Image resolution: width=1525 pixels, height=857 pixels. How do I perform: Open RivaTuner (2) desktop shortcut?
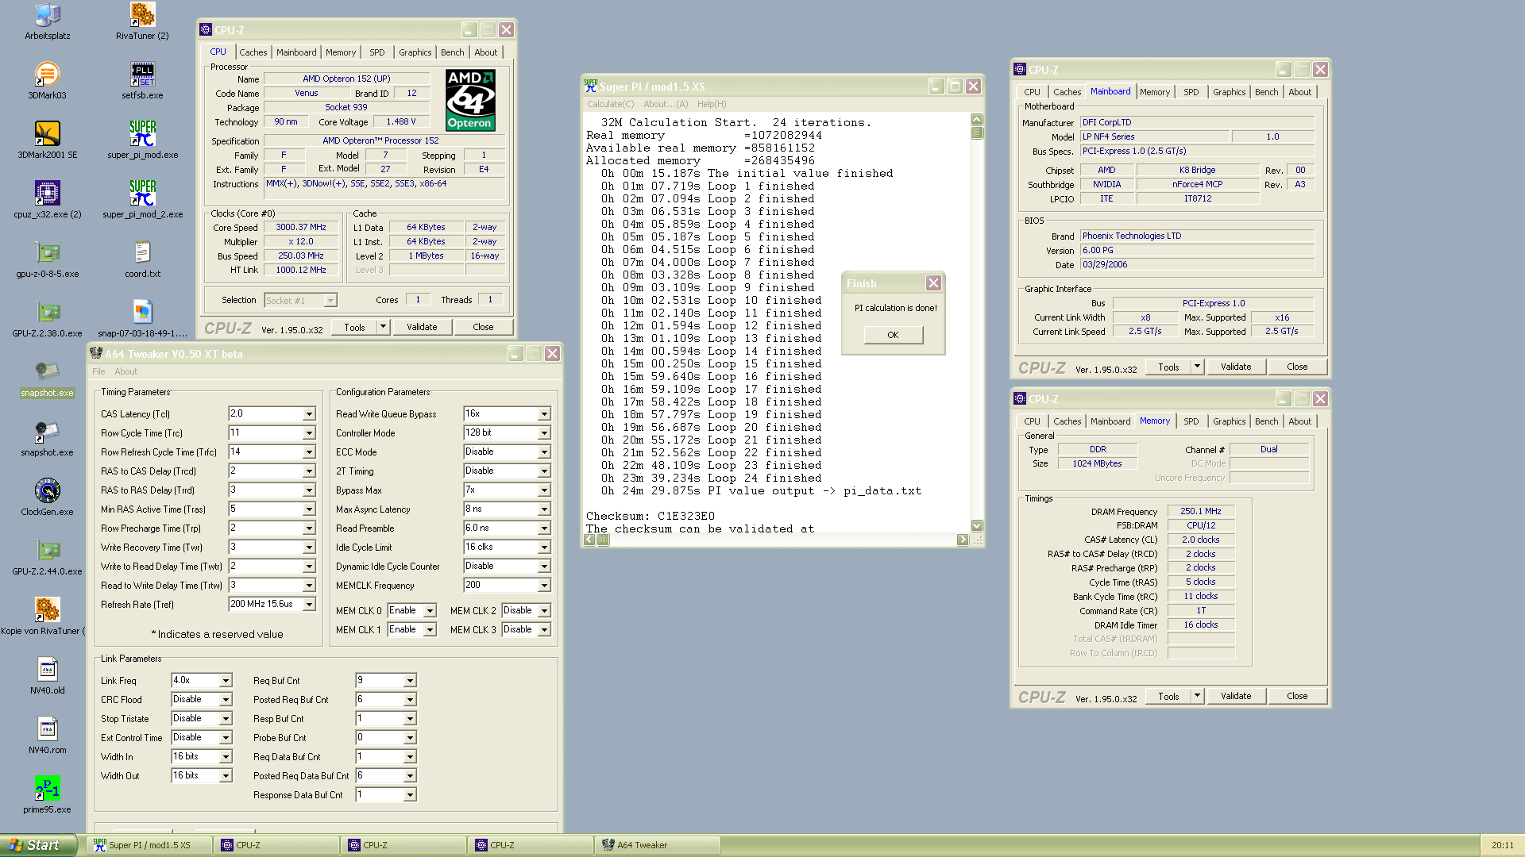(x=142, y=21)
